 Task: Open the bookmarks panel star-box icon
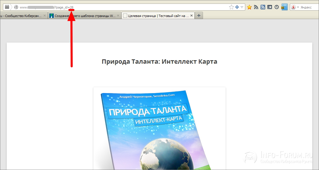(270, 7)
